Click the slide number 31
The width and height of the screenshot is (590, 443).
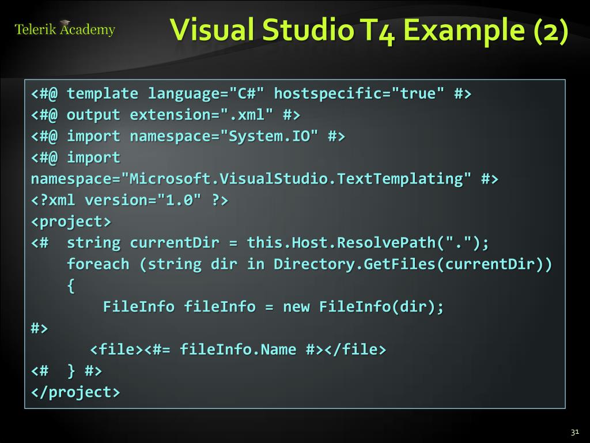[x=575, y=432]
